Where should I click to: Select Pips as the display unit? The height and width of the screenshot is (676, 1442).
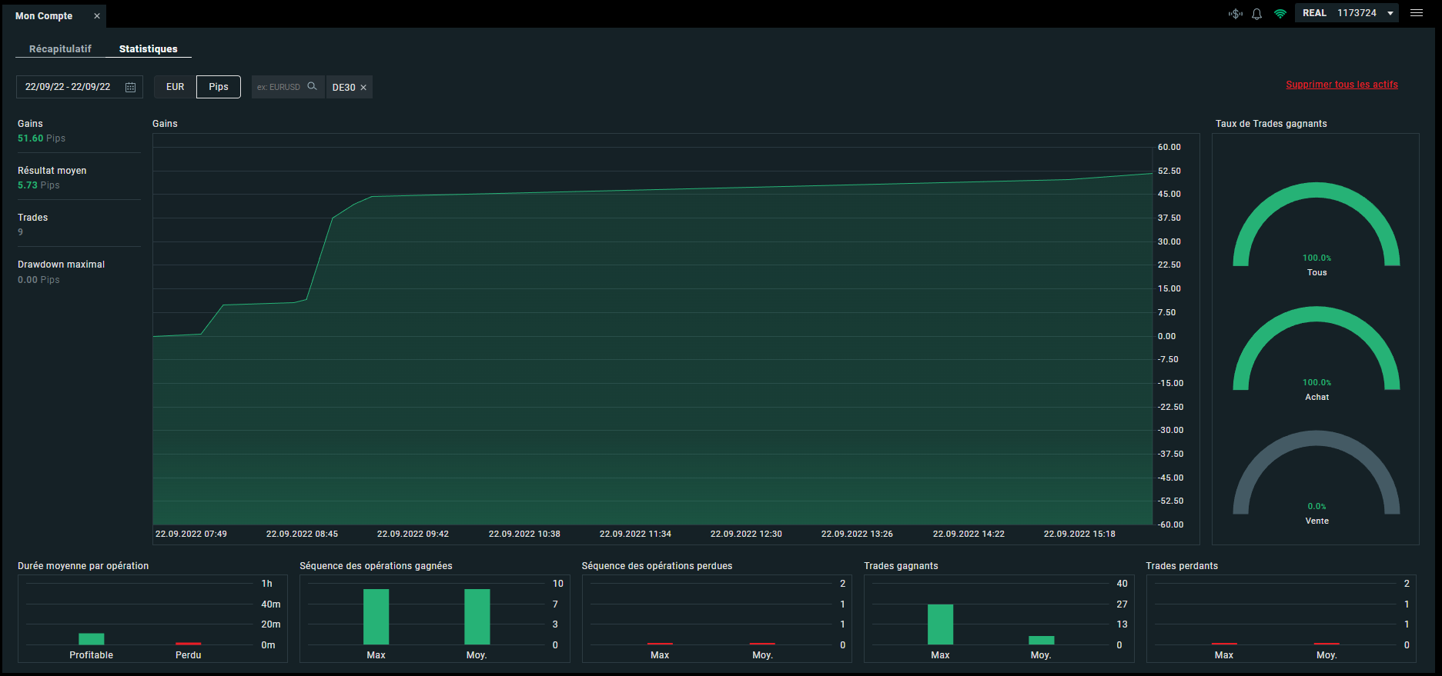pyautogui.click(x=219, y=87)
